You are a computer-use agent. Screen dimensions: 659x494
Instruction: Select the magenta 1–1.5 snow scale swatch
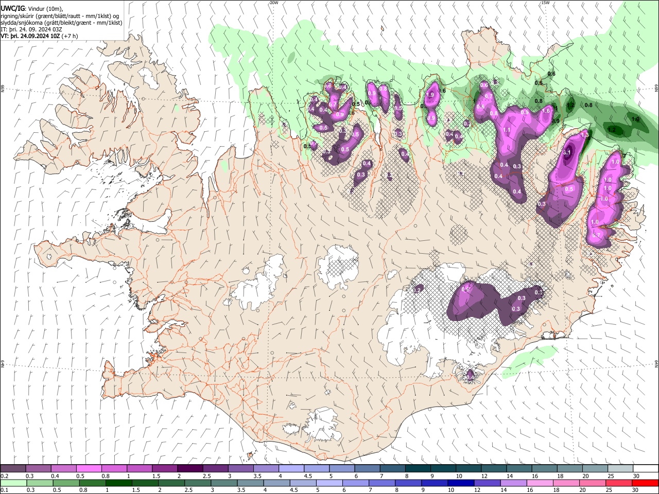(140, 469)
